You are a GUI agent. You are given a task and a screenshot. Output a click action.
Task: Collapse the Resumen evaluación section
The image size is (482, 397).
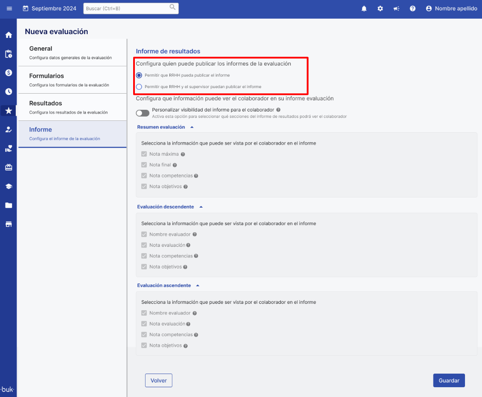pyautogui.click(x=192, y=127)
